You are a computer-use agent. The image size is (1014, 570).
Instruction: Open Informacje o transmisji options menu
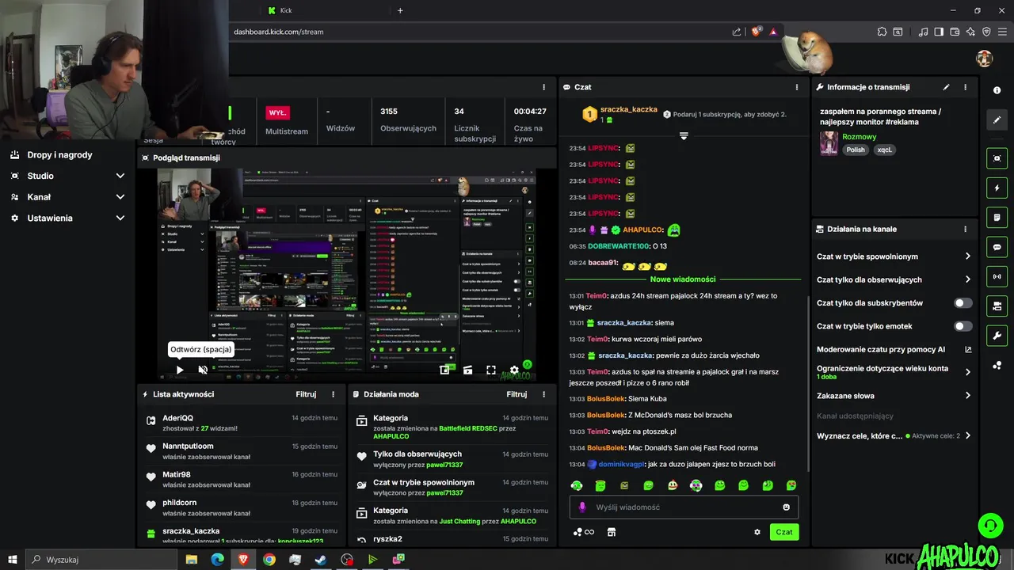[965, 87]
